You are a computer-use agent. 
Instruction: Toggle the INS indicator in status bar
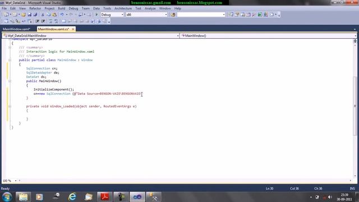coord(352,189)
